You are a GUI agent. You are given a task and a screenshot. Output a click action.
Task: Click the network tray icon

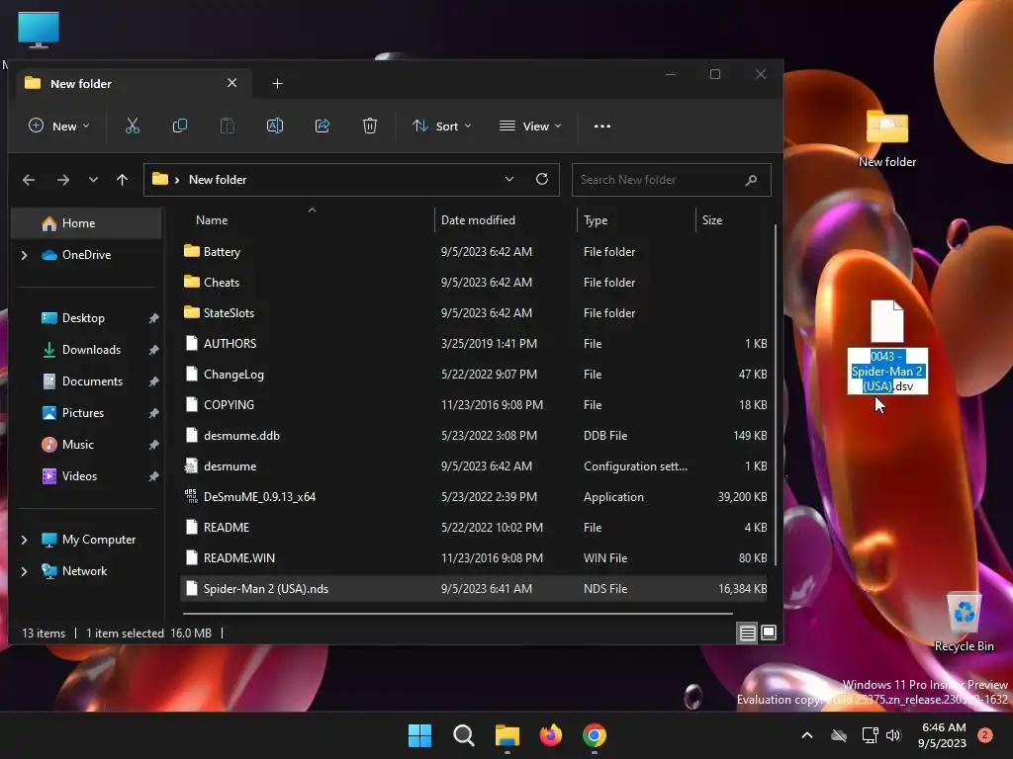(870, 735)
